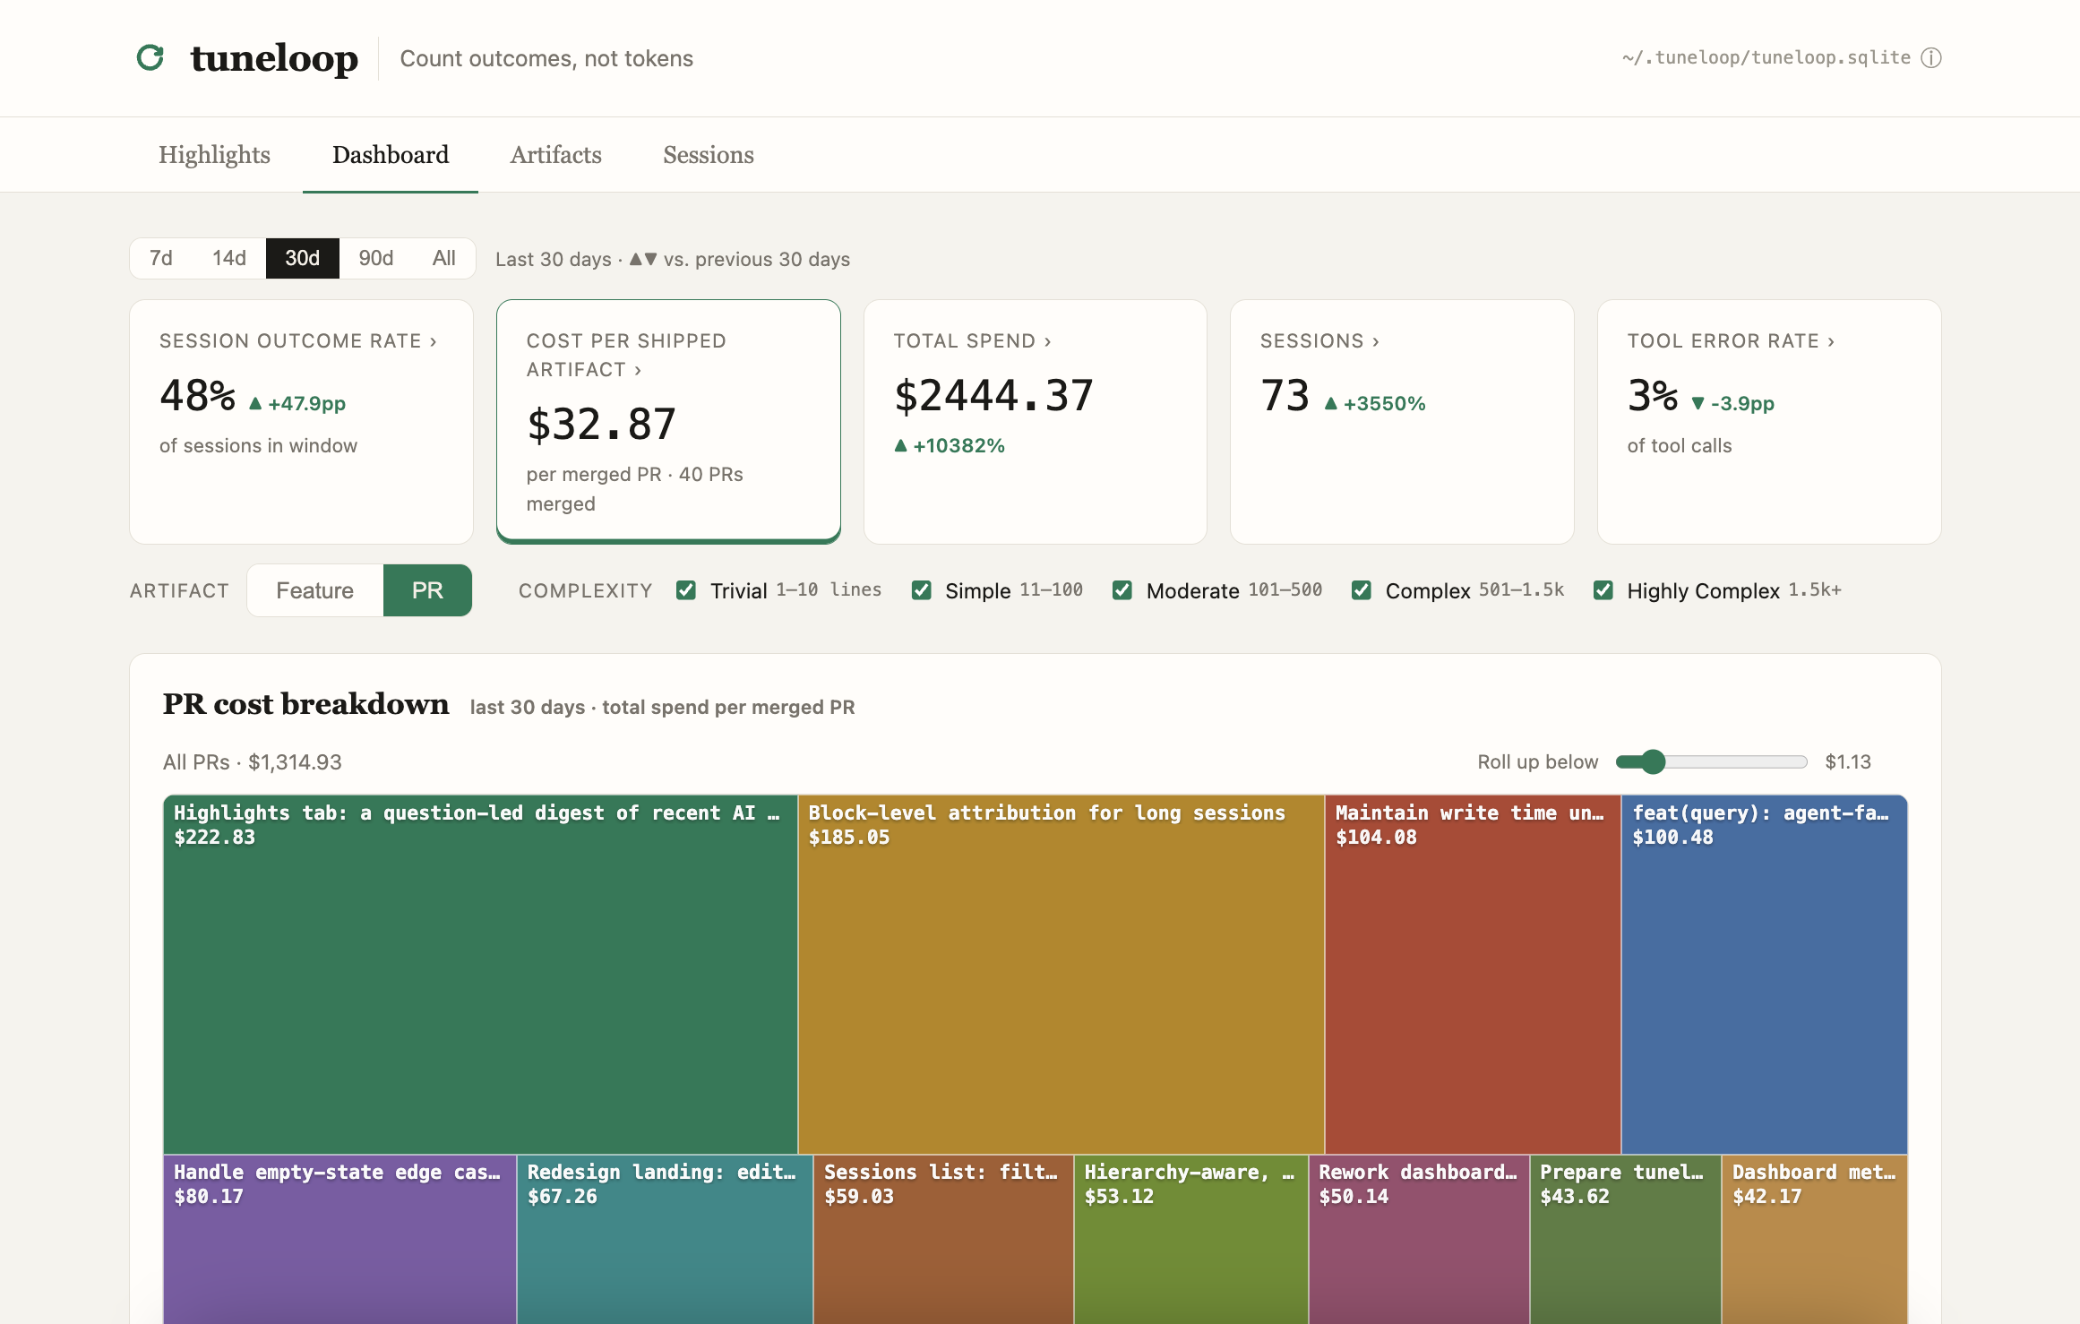This screenshot has height=1324, width=2080.
Task: Click the PR cost breakdown heading
Action: (x=306, y=704)
